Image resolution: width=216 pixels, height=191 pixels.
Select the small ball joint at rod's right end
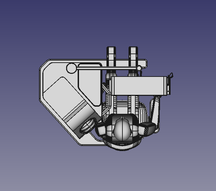click(x=139, y=68)
